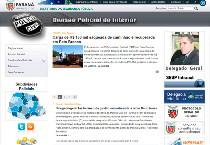The width and height of the screenshot is (210, 145).
Task: Click the weather forecast icon
Action: pyautogui.click(x=26, y=140)
